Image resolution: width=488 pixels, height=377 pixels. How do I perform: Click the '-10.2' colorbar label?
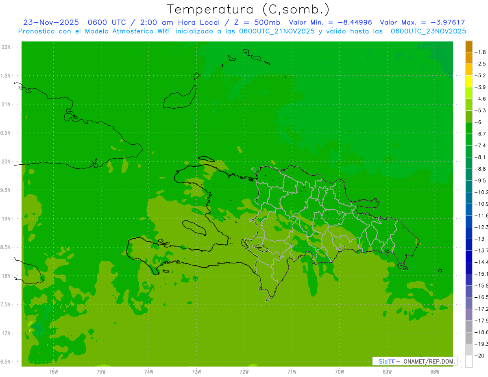[481, 192]
